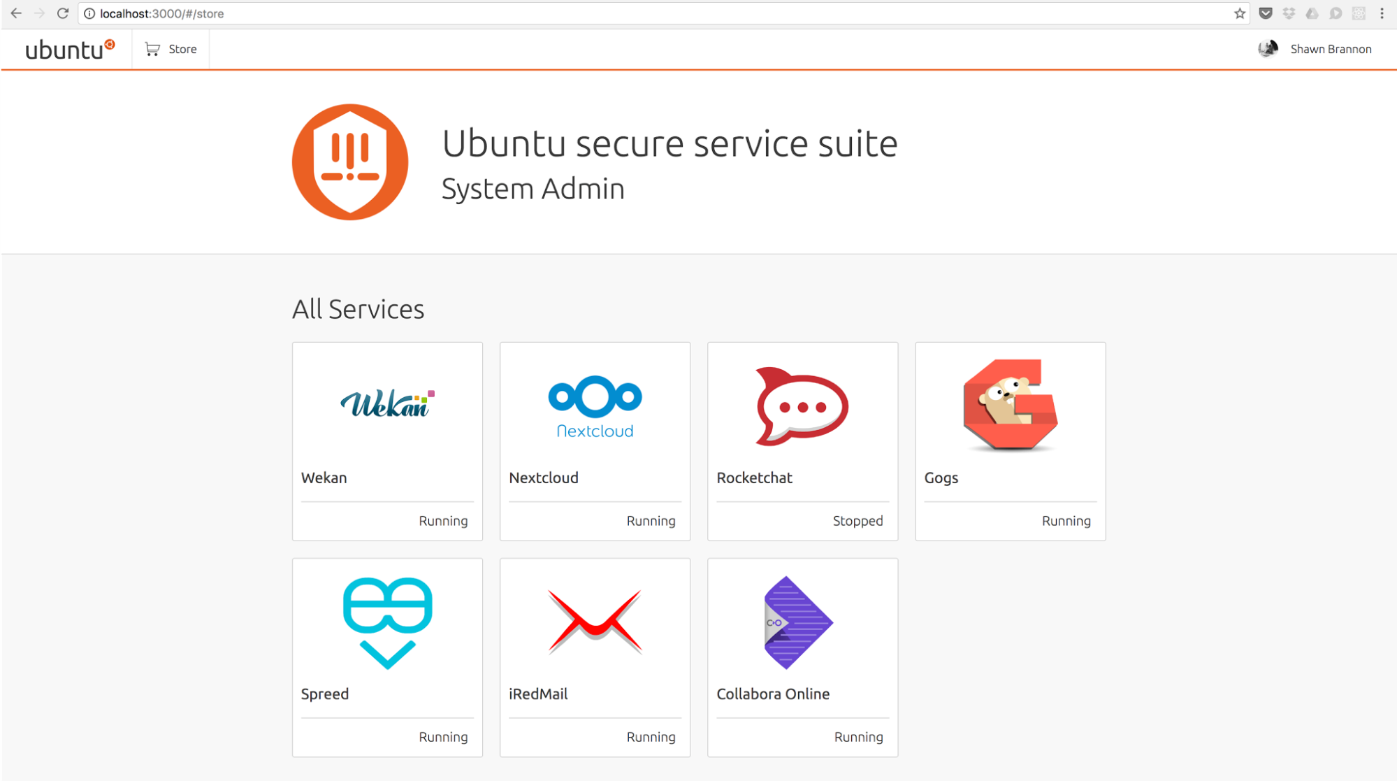The image size is (1397, 781).
Task: Click the Collabora Online purple logo
Action: click(x=798, y=623)
